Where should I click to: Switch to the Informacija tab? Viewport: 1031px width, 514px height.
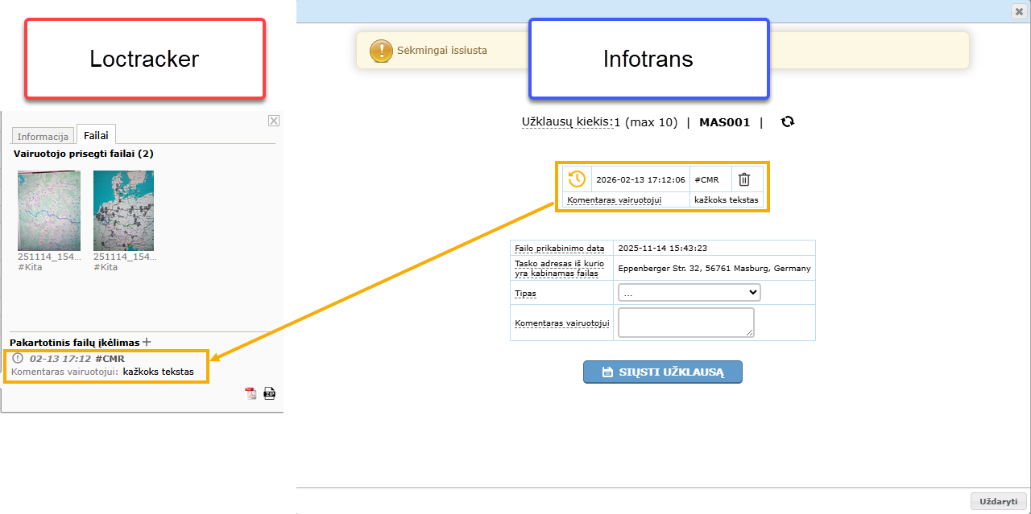tap(43, 136)
